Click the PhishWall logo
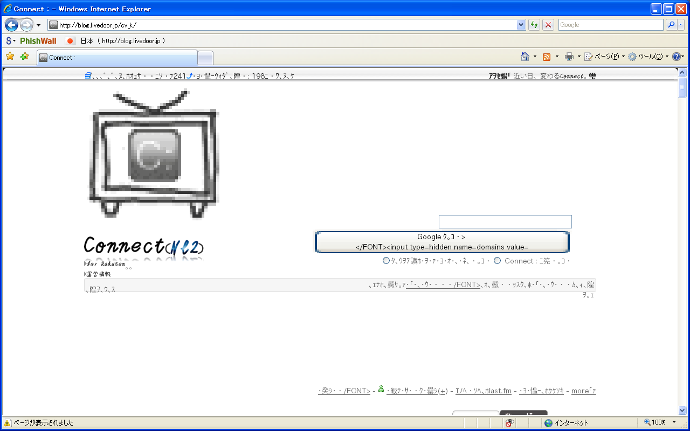The width and height of the screenshot is (690, 431). point(38,41)
